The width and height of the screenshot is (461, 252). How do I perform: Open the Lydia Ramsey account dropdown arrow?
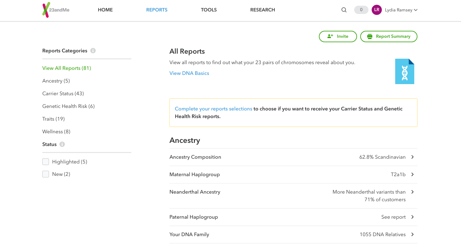tap(416, 10)
